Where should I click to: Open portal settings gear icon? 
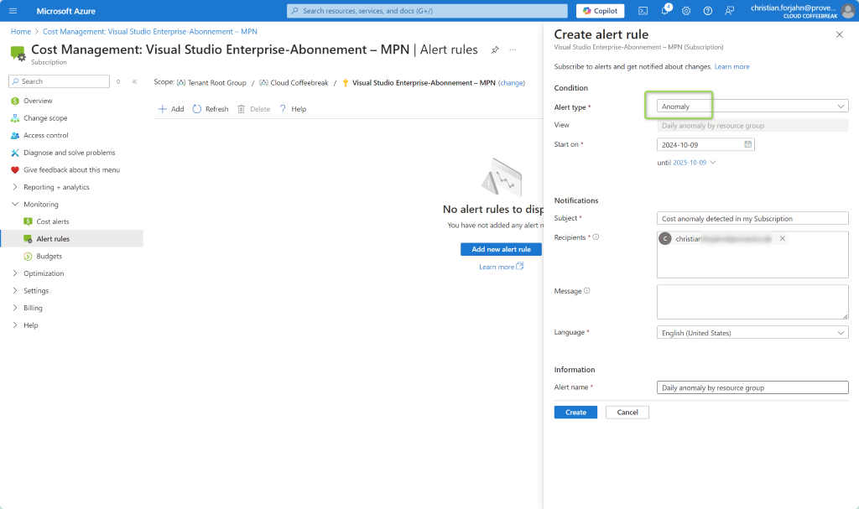[686, 11]
